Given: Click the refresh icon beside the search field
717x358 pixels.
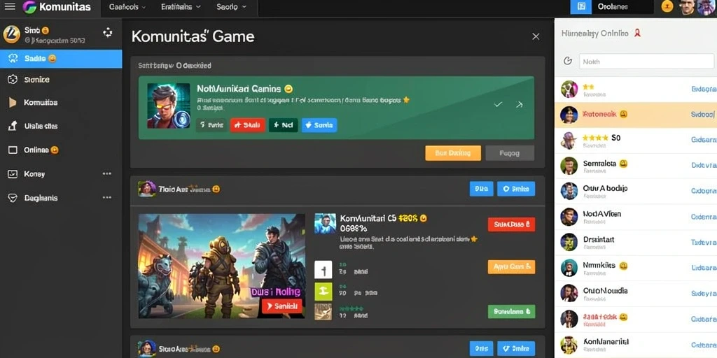Looking at the screenshot, I should [567, 62].
